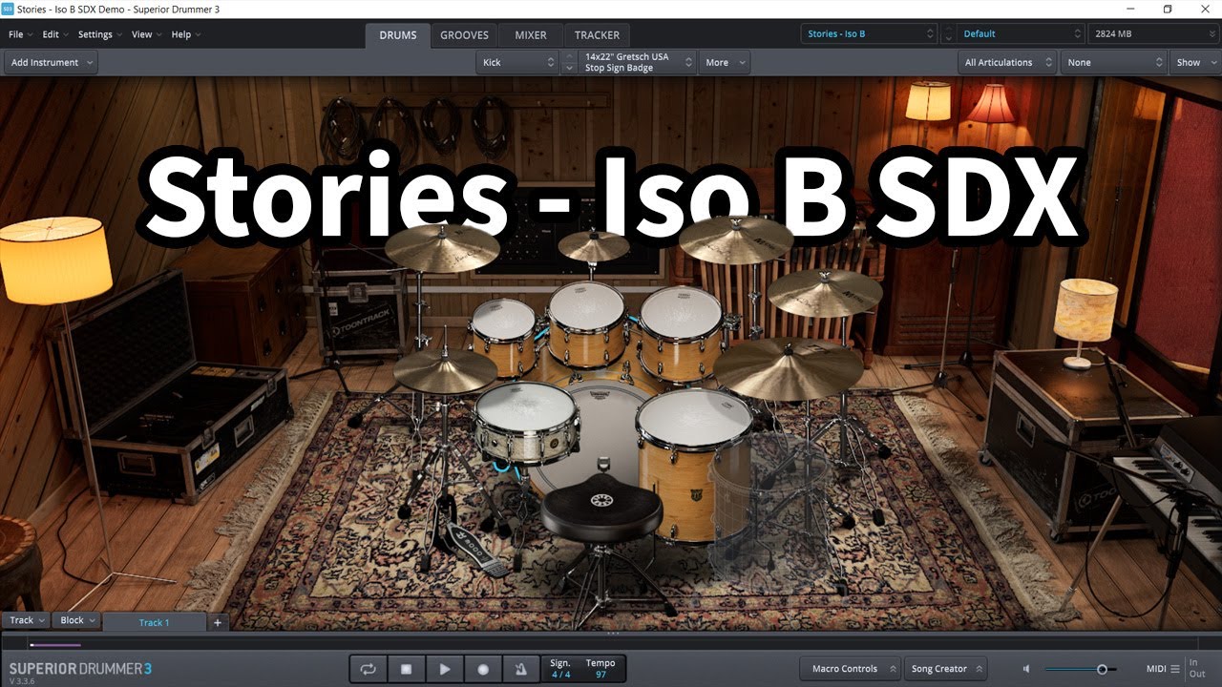Toggle the metronome
The width and height of the screenshot is (1222, 687).
(x=521, y=669)
